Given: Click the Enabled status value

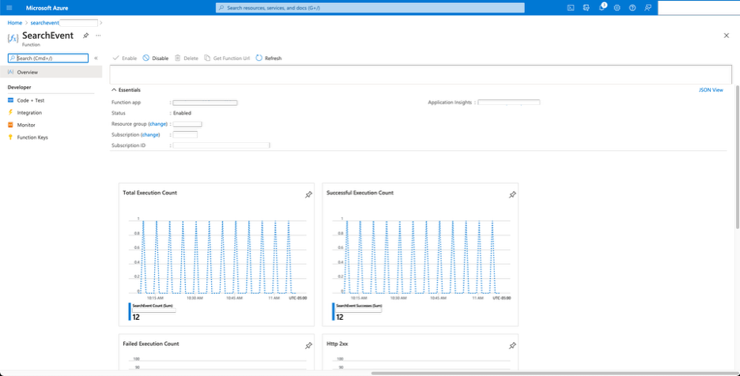Looking at the screenshot, I should coord(182,113).
